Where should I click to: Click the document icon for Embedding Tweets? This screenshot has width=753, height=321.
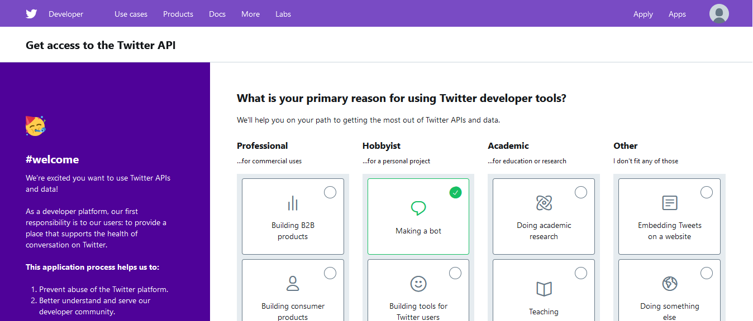(x=670, y=203)
